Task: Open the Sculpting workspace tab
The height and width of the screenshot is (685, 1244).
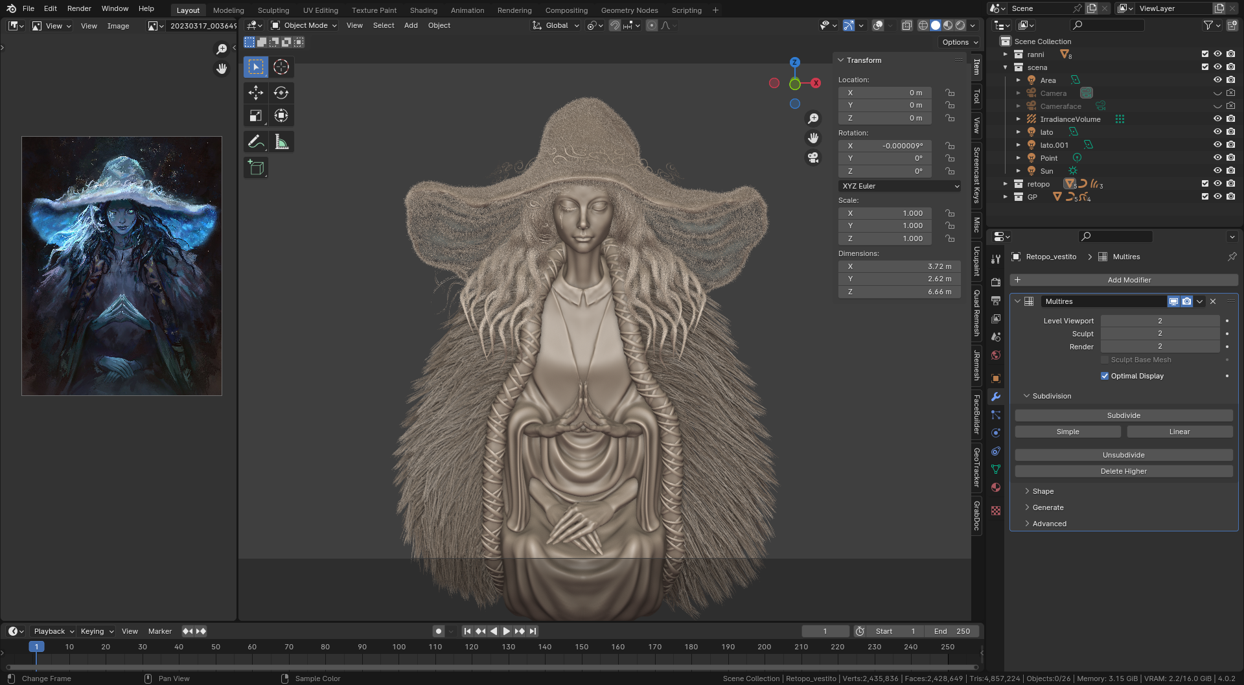Action: click(273, 10)
